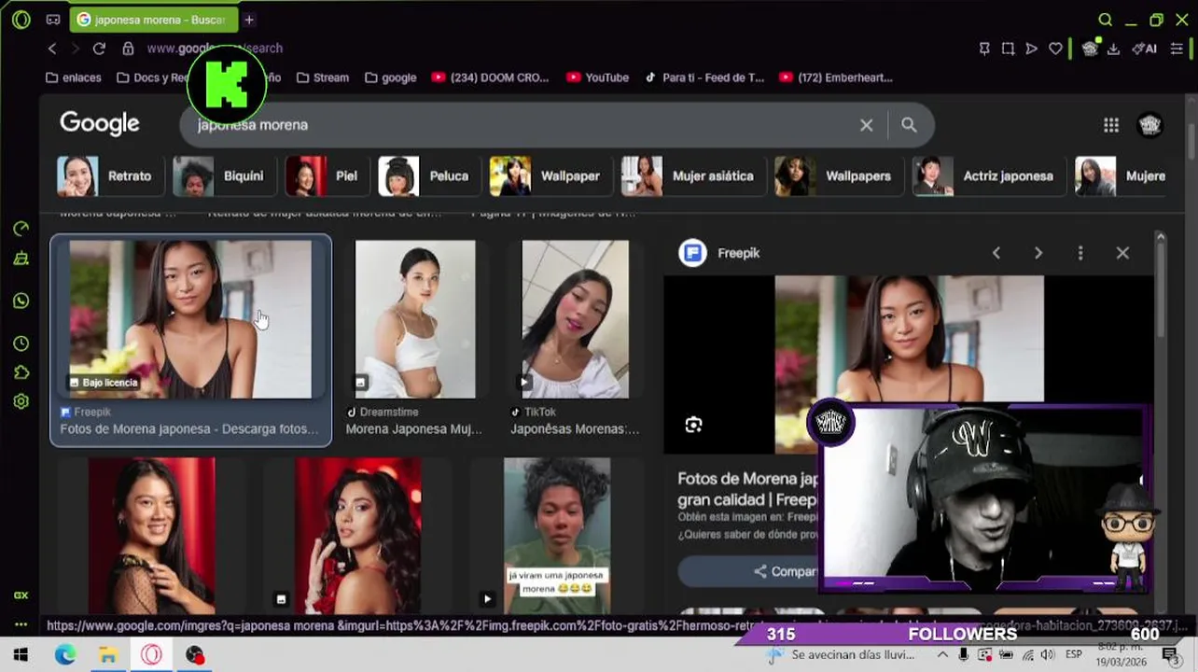1198x672 pixels.
Task: Submit search with magnifier button
Action: [x=909, y=124]
